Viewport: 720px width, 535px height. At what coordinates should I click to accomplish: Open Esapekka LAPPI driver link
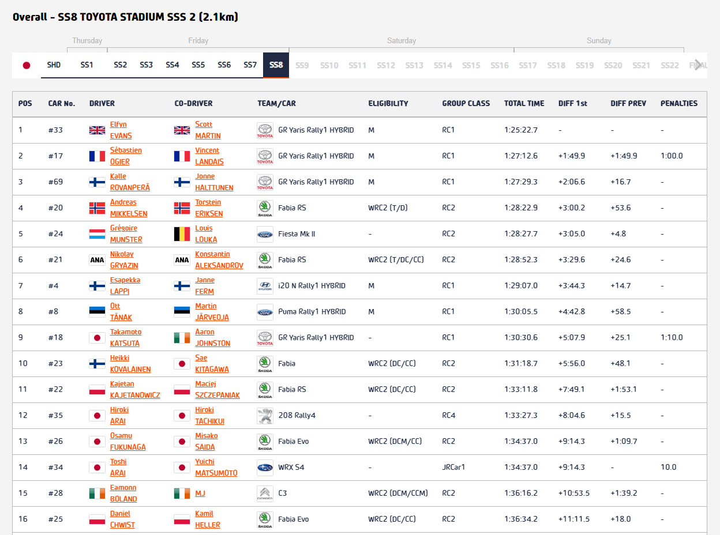pos(125,286)
